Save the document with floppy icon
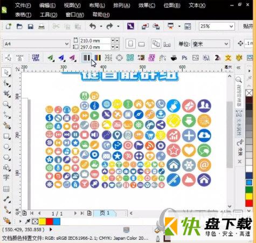256x243 pixels. pyautogui.click(x=31, y=26)
